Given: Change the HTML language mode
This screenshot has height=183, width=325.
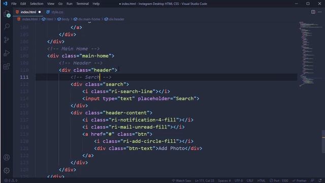Looking at the screenshot, I should click(261, 180).
